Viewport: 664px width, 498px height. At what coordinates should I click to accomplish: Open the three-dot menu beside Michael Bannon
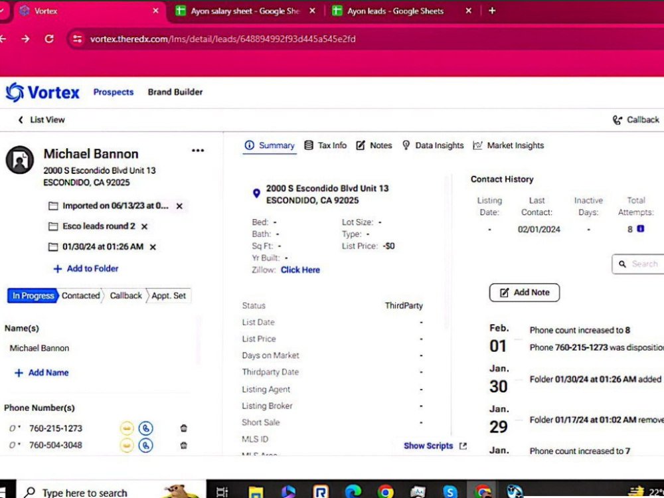tap(198, 150)
